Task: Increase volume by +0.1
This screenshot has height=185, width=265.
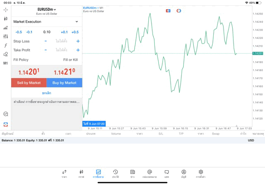Action: point(64,32)
